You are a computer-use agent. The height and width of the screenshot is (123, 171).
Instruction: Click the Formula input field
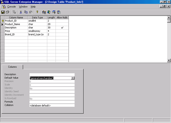click(52, 102)
